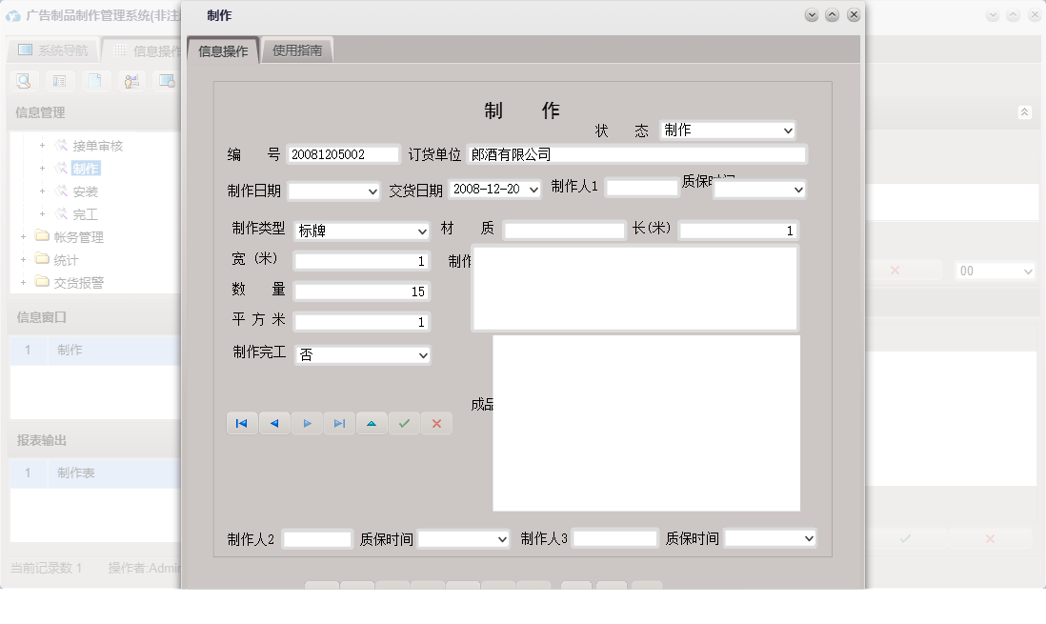This screenshot has height=624, width=1046.
Task: Click the display settings toolbar icon
Action: (167, 81)
